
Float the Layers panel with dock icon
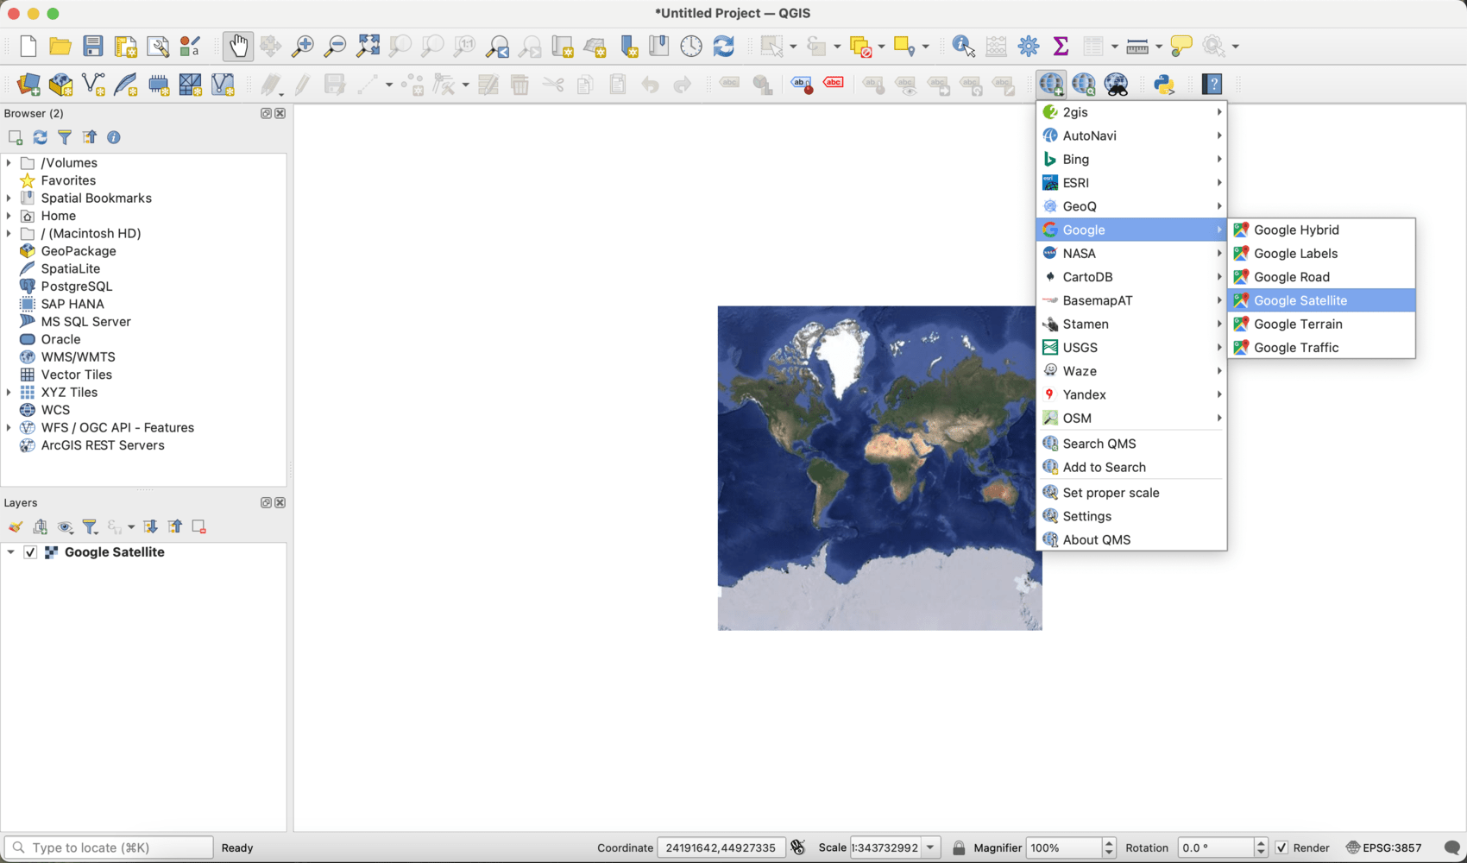pos(266,502)
